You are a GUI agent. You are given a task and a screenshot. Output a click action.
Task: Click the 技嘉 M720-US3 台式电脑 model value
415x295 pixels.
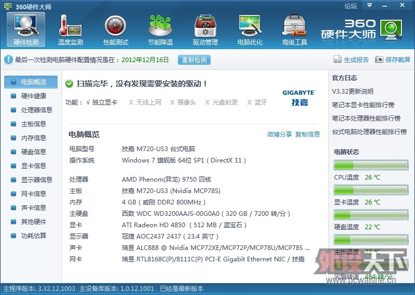click(x=159, y=149)
